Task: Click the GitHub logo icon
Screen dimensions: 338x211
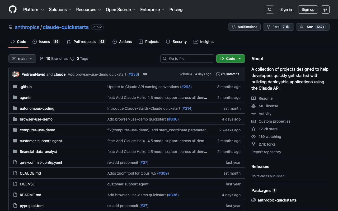Action: tap(13, 9)
